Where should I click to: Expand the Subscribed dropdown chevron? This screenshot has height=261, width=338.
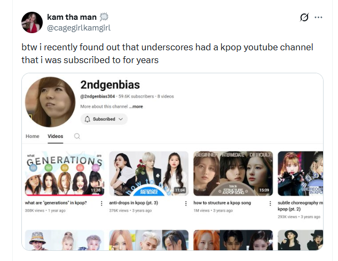point(121,119)
